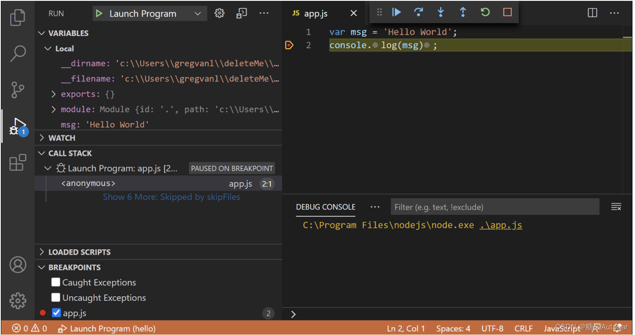Step Over in debug toolbar
635x335 pixels.
[419, 12]
